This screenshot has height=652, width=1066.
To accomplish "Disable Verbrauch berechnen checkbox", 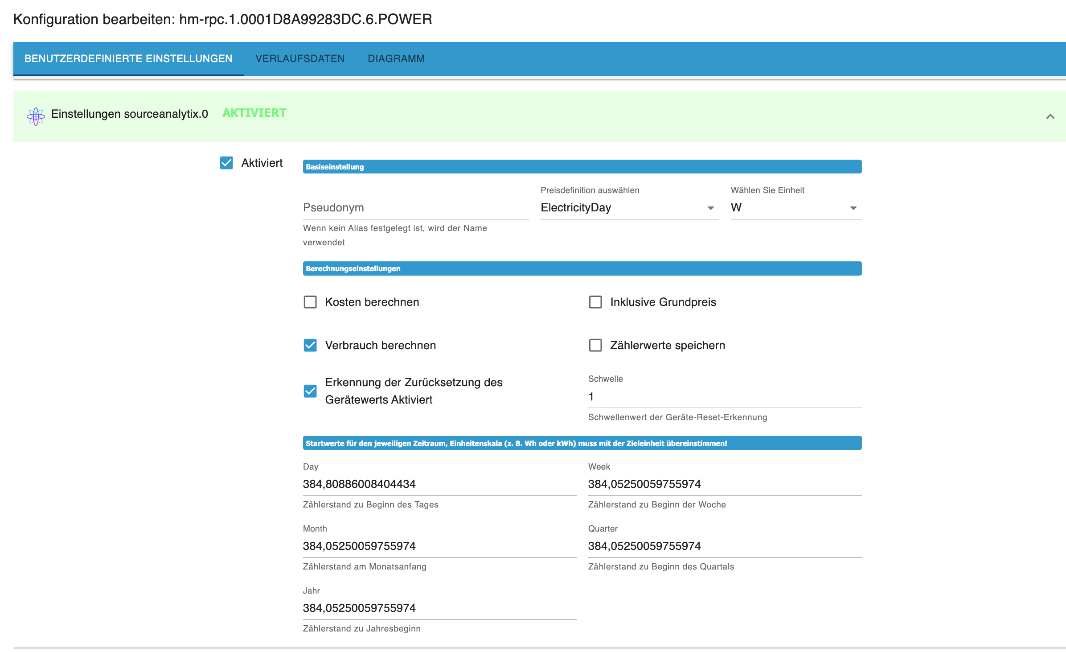I will click(310, 345).
